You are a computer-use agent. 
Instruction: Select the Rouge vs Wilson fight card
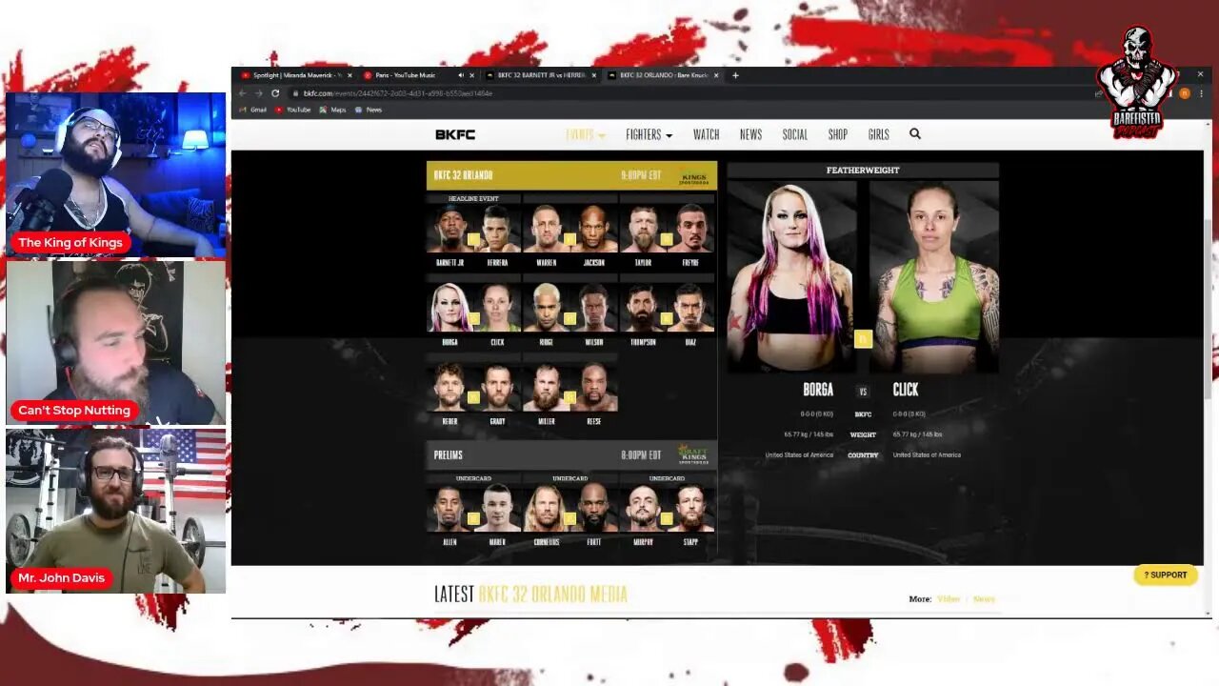click(x=570, y=313)
